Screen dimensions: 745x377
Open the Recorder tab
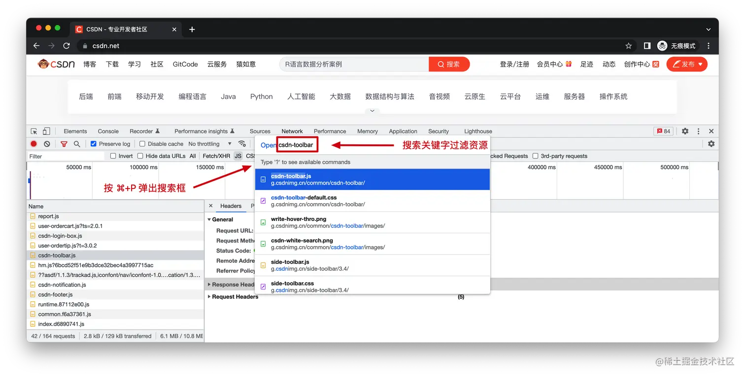click(145, 131)
